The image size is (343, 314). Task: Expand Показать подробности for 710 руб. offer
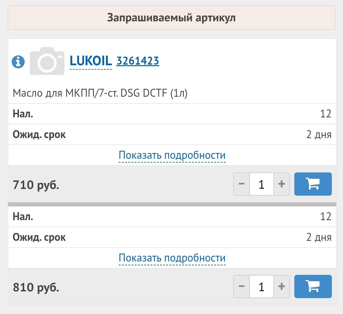point(172,155)
